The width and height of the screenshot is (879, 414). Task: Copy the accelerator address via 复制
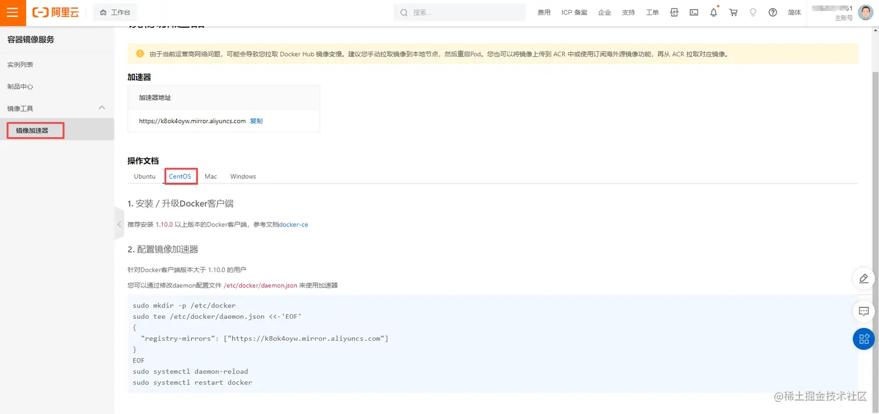click(256, 121)
